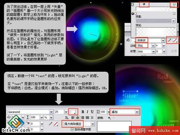Click the opacity field showing 100
This screenshot has height=135, width=180.
(x=103, y=112)
